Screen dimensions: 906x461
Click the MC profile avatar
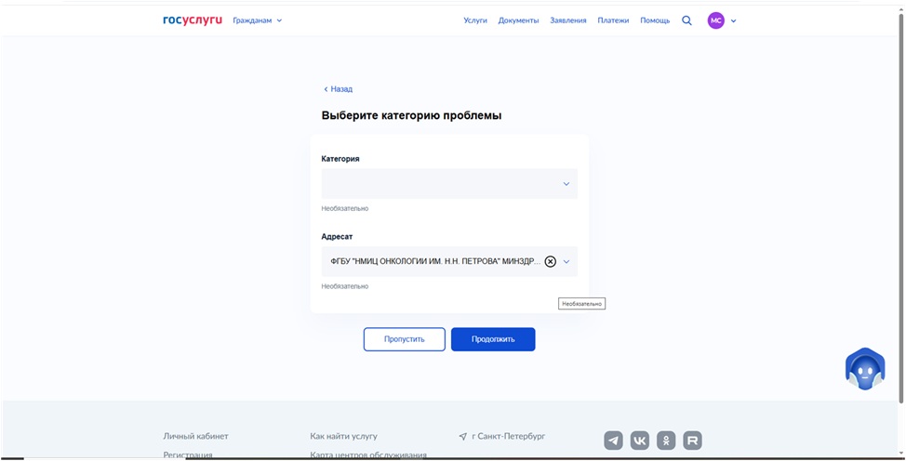[715, 20]
